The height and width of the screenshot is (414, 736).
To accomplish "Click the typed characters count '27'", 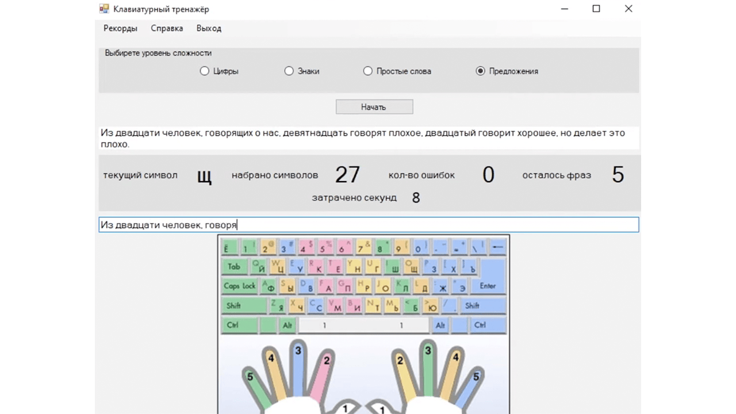I will (x=347, y=175).
